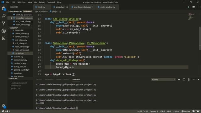Open delete_dialog.py in file explorer
The width and height of the screenshot is (201, 113).
tap(20, 34)
